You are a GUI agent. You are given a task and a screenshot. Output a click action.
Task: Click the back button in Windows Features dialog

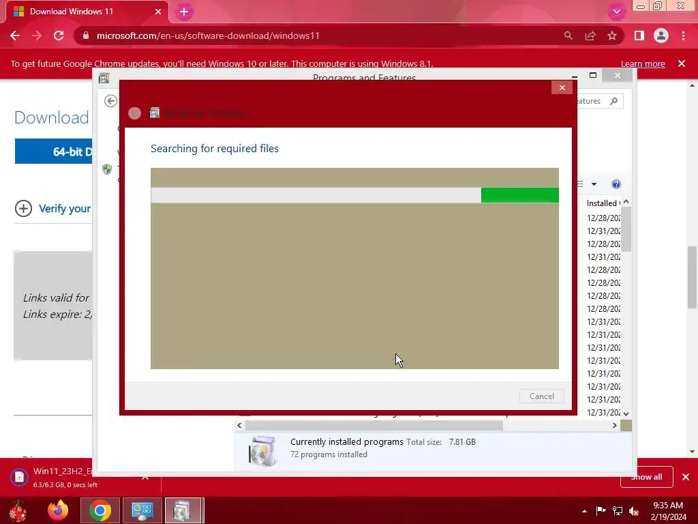pyautogui.click(x=134, y=113)
